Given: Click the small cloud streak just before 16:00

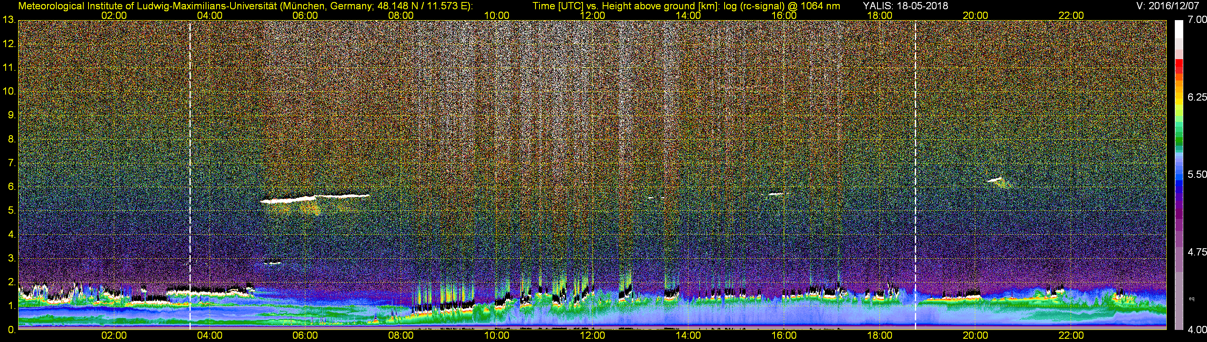Looking at the screenshot, I should pyautogui.click(x=776, y=194).
